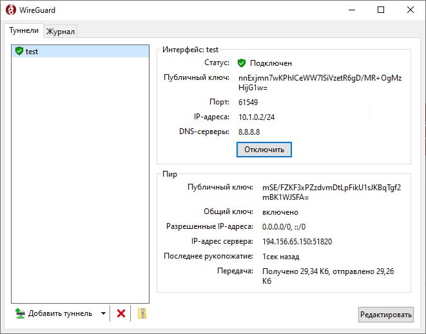
Task: Click the interface public key value nnExjmn7wK…
Action: (320, 83)
